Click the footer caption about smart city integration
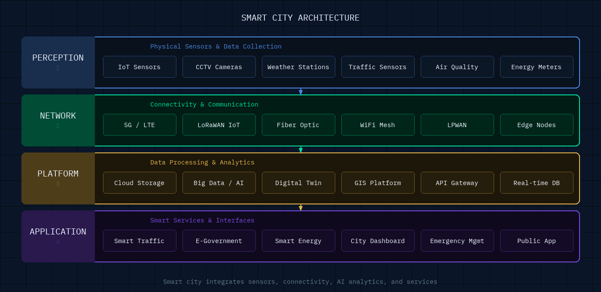 tap(300, 282)
